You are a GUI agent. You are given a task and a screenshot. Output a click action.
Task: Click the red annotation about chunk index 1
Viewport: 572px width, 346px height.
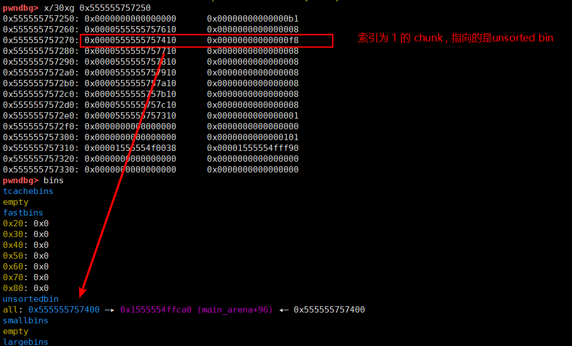(455, 38)
